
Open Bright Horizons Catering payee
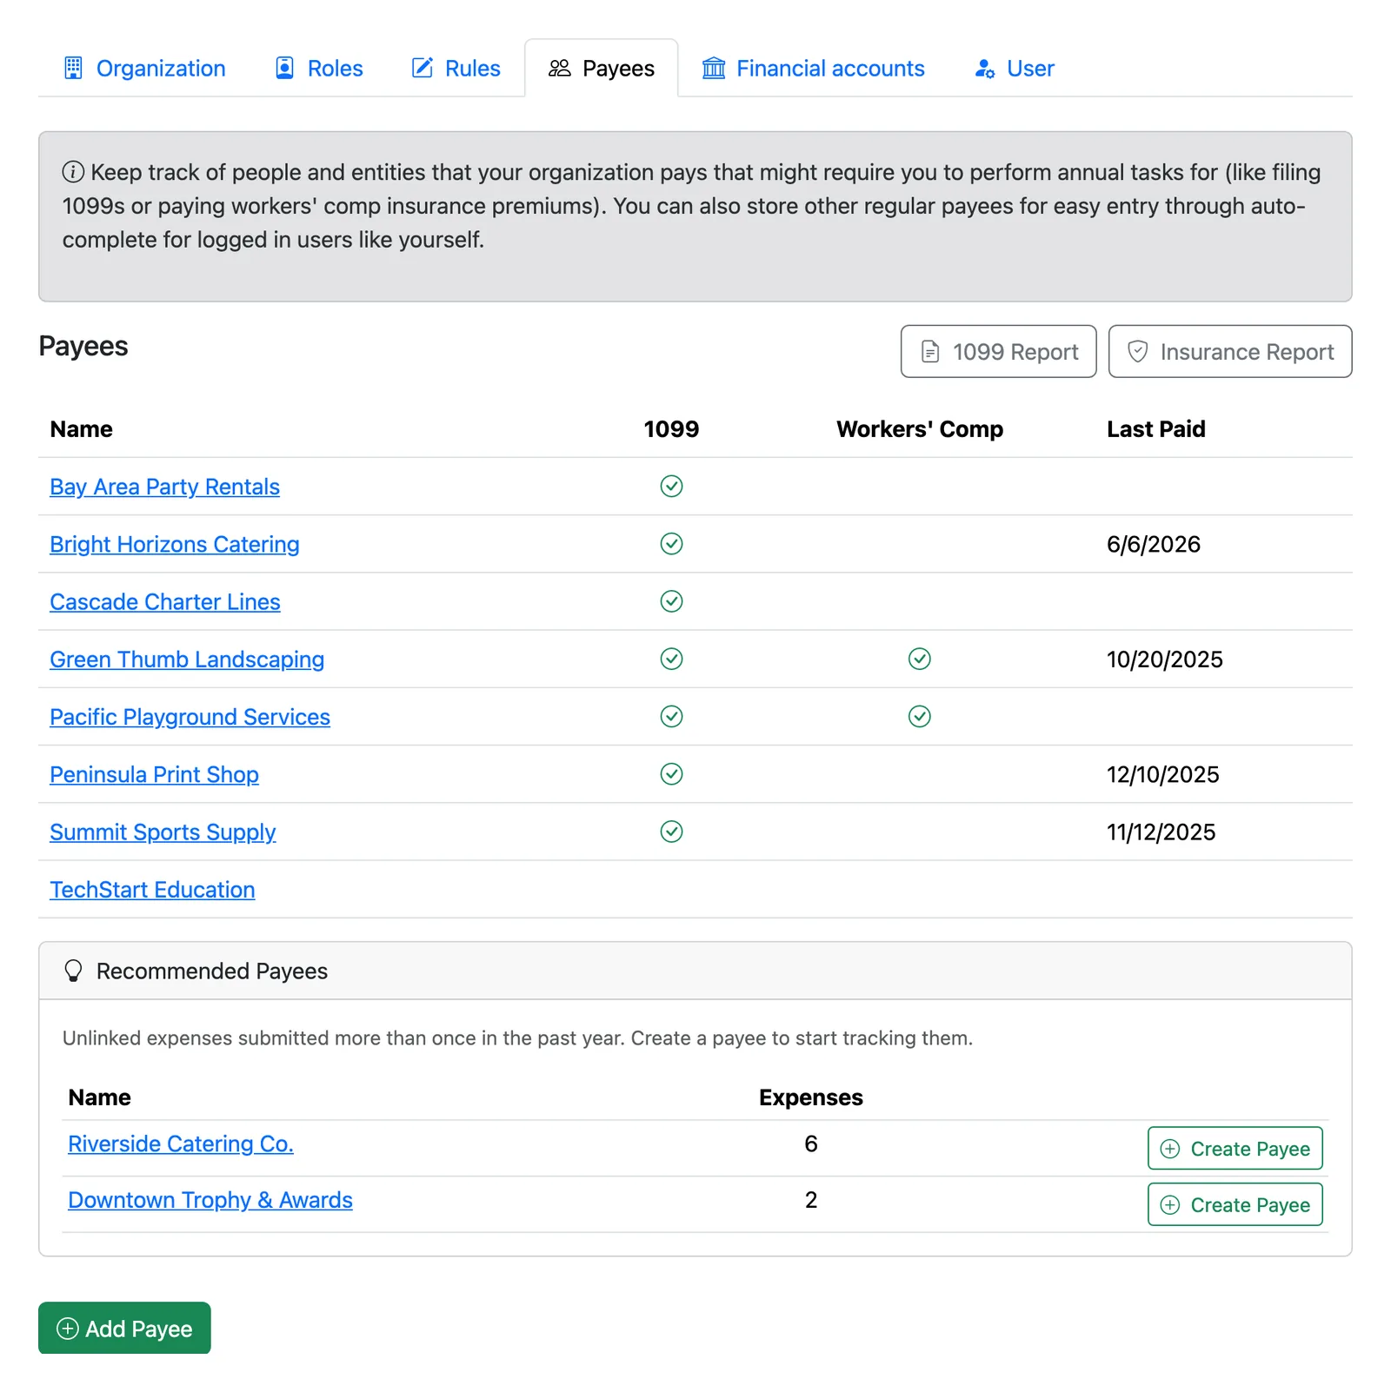coord(174,544)
